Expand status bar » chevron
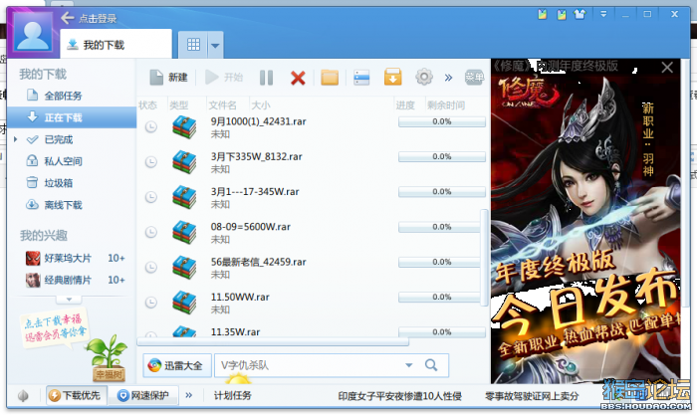The width and height of the screenshot is (697, 415). [189, 395]
